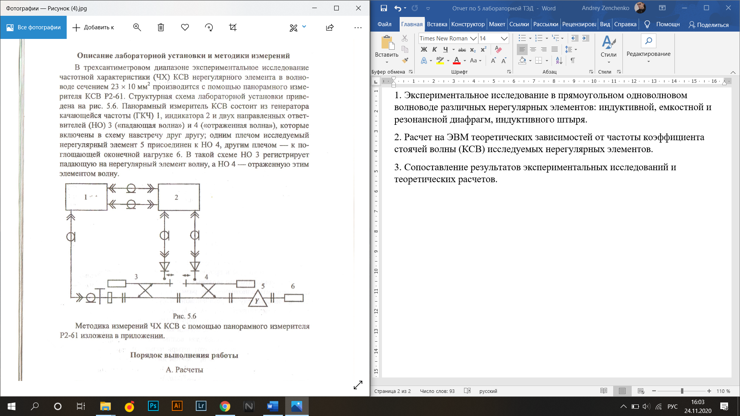Click the 'Вставить' paste button

[x=387, y=49]
